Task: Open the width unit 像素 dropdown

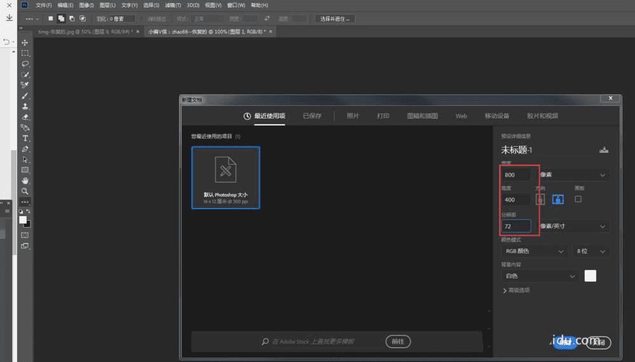Action: click(573, 175)
